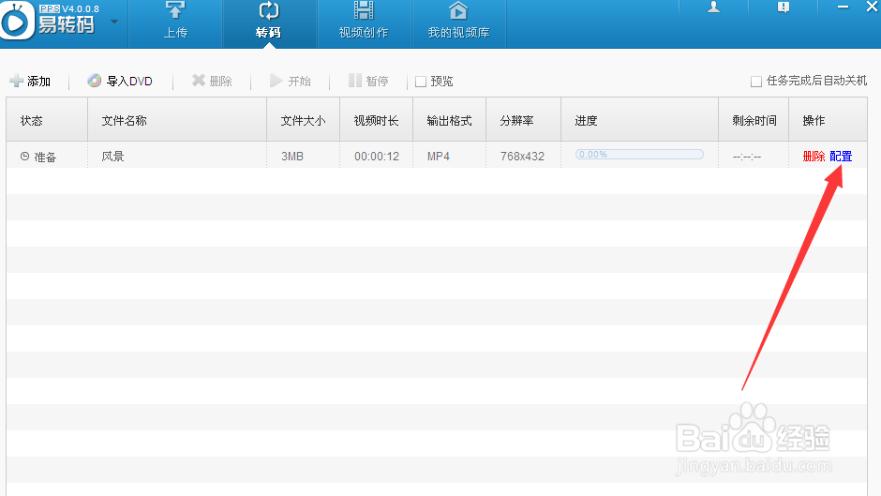Click the 文件大小 column header
The height and width of the screenshot is (496, 881).
click(304, 120)
